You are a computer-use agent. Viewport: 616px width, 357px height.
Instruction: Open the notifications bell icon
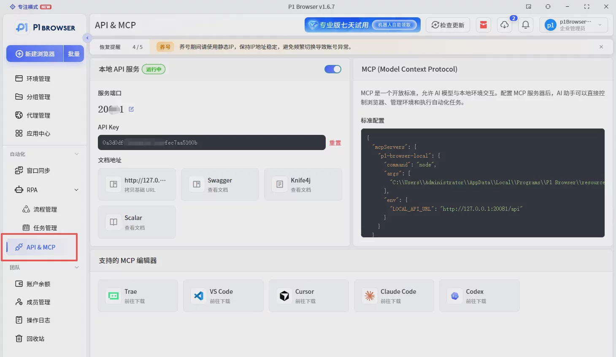tap(526, 25)
